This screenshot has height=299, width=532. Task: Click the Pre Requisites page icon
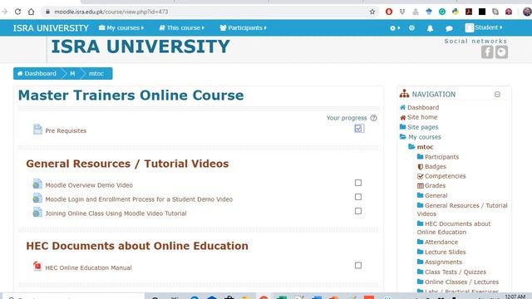pyautogui.click(x=37, y=130)
